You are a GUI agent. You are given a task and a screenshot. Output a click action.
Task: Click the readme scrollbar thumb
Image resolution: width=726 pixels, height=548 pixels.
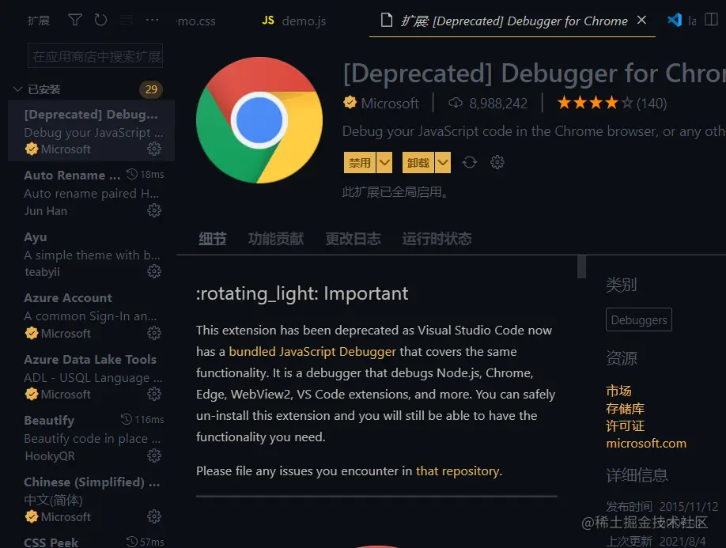click(x=581, y=267)
